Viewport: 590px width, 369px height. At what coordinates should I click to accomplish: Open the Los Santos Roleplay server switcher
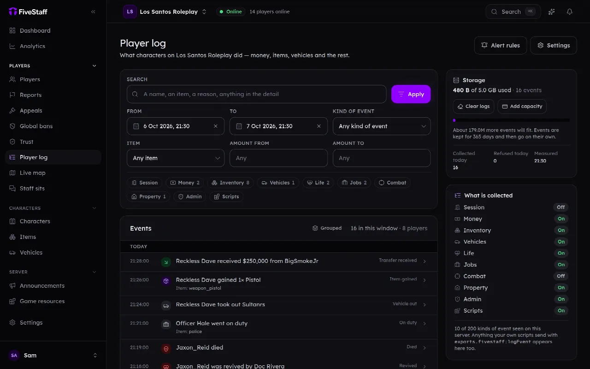point(165,12)
